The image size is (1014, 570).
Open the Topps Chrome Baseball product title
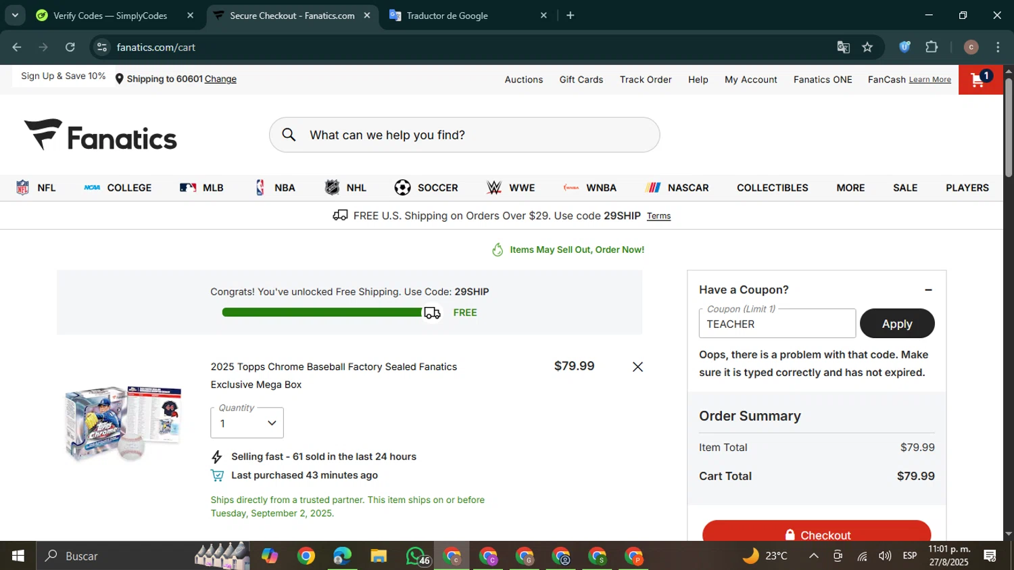pyautogui.click(x=334, y=375)
